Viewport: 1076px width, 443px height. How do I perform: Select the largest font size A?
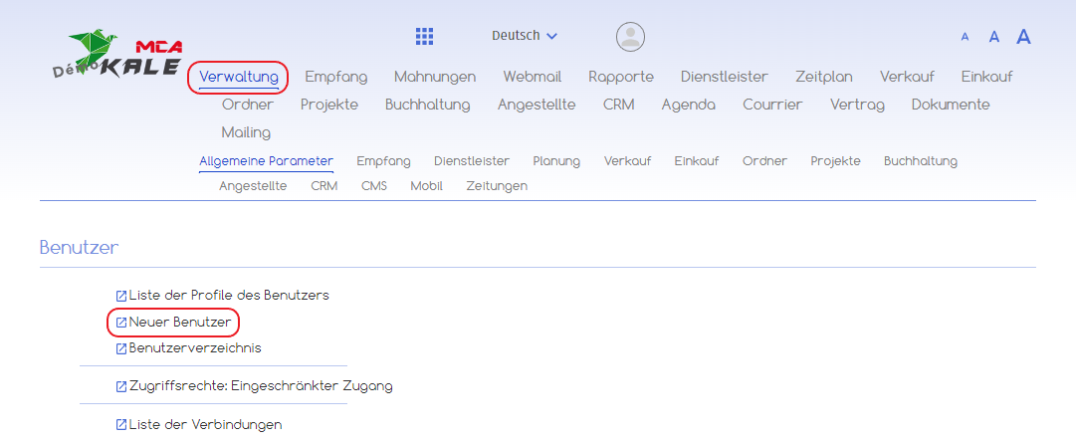tap(1023, 38)
